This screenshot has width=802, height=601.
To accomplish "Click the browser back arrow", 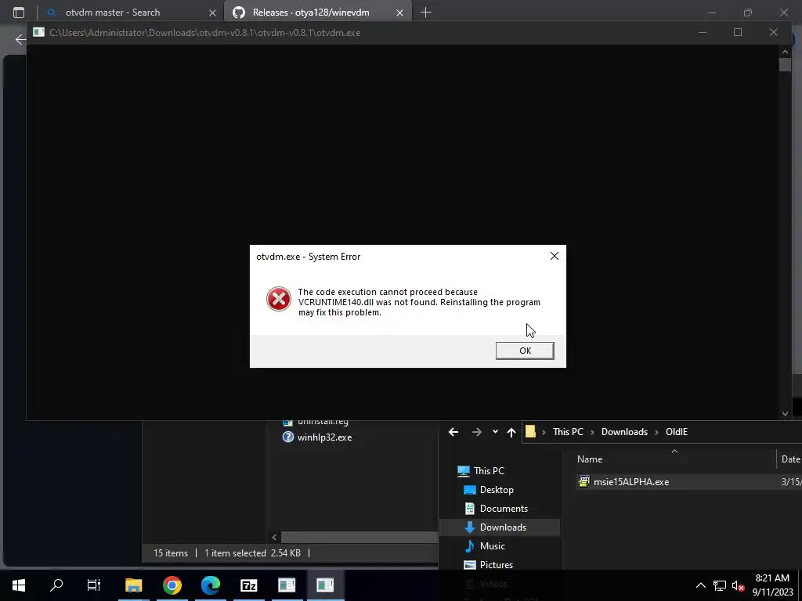I will 20,39.
